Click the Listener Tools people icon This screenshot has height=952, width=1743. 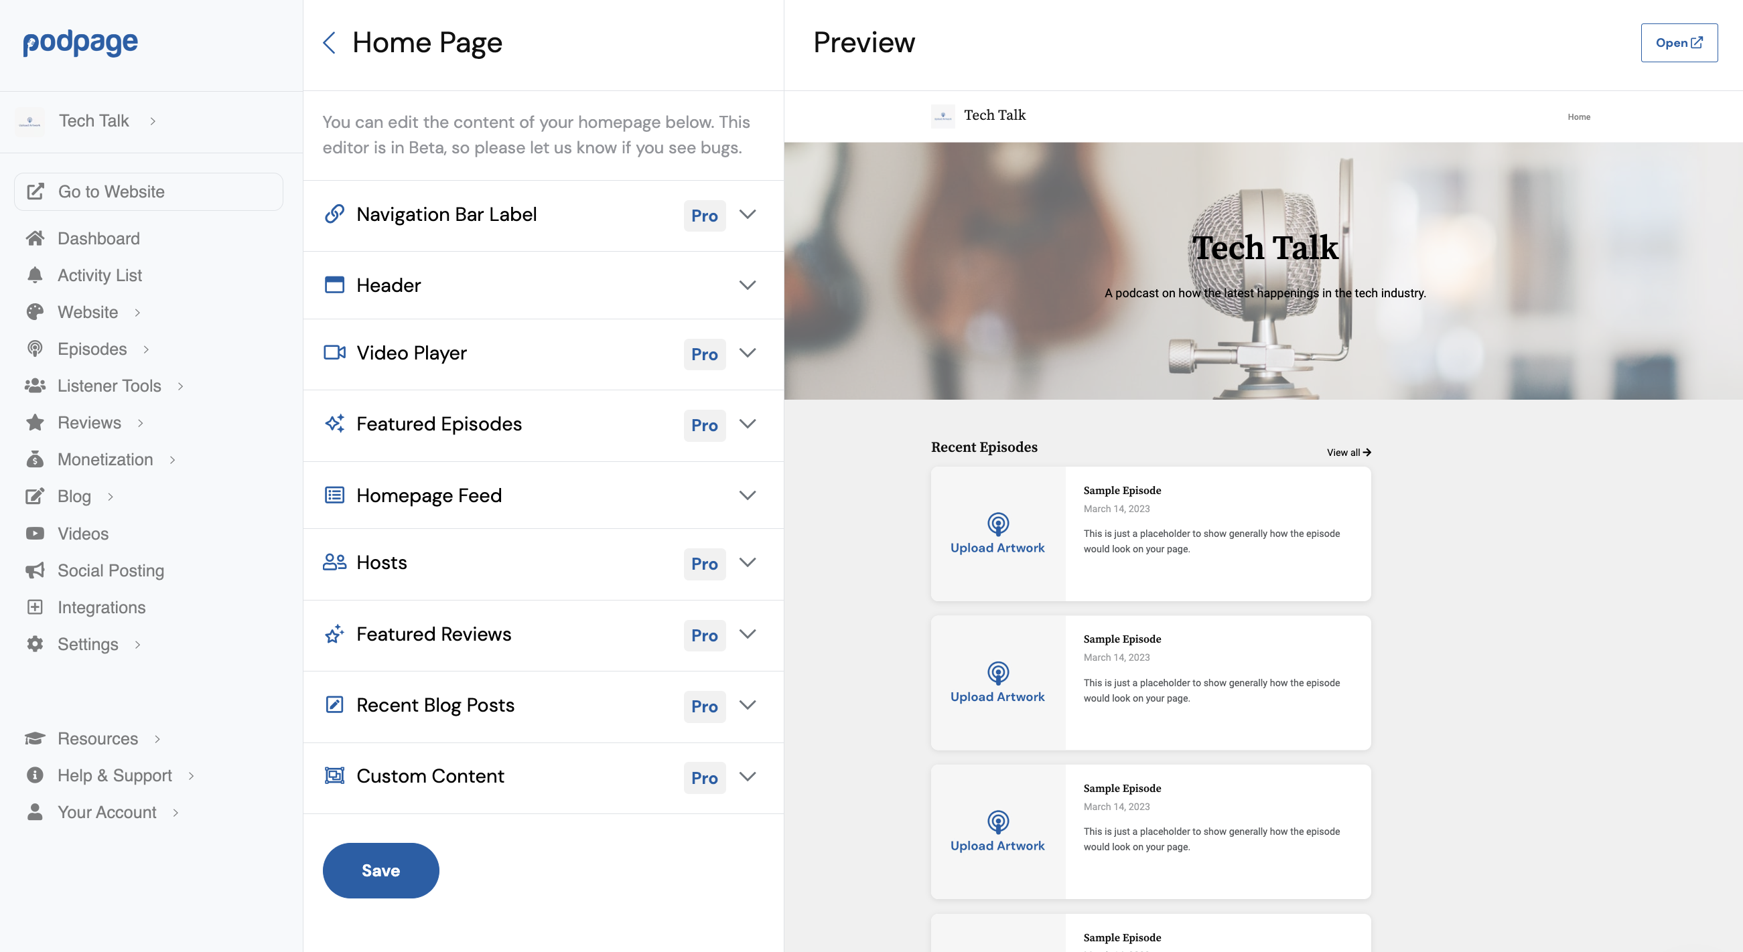pos(36,386)
